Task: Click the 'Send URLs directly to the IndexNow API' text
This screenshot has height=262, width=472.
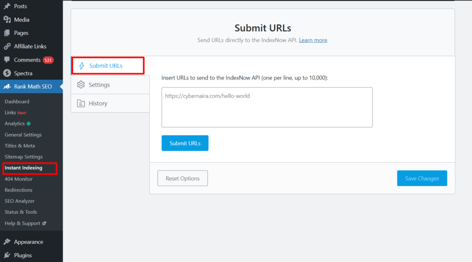Action: (247, 40)
